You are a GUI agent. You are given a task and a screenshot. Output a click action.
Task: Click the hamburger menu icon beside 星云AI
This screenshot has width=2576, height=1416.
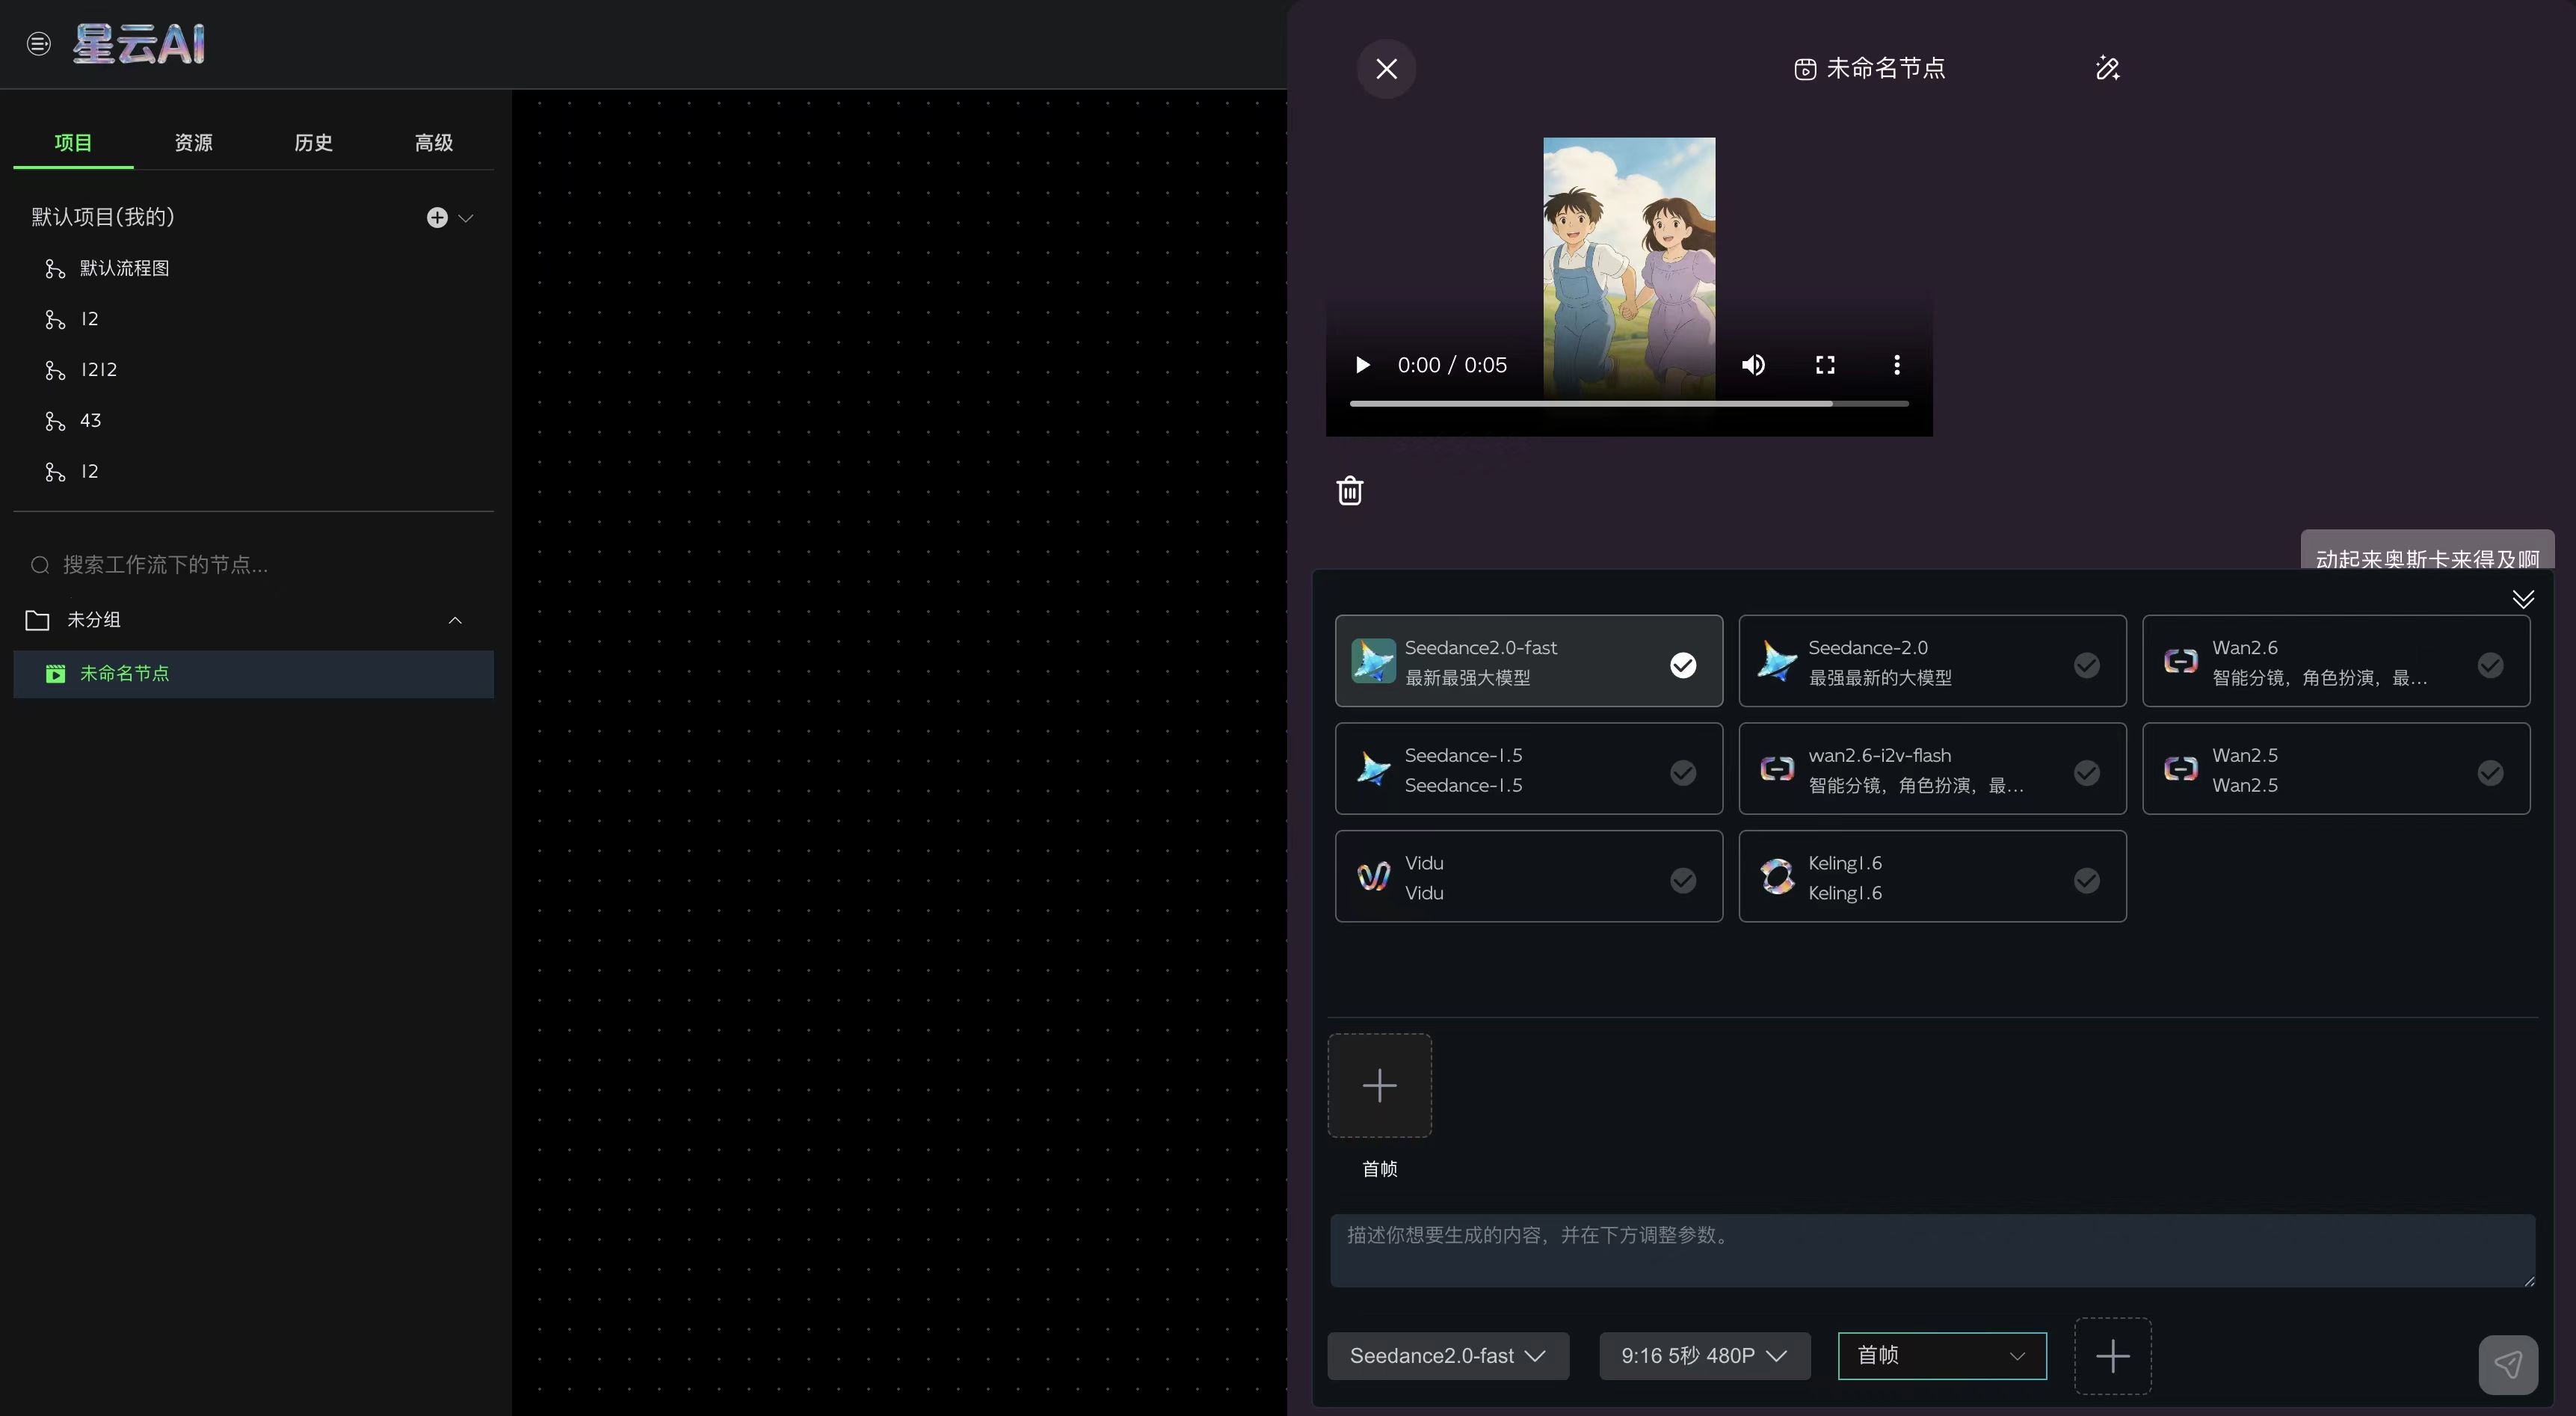coord(38,44)
